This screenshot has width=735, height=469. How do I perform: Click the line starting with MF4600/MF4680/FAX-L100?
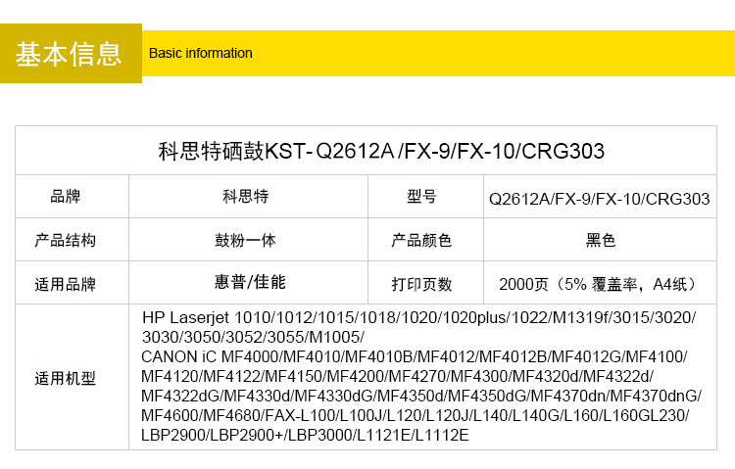pyautogui.click(x=415, y=415)
